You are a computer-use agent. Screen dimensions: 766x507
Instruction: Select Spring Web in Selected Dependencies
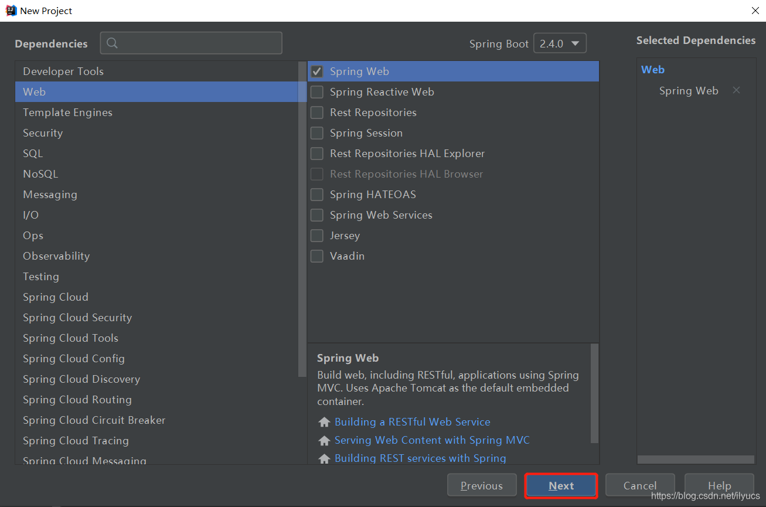coord(689,91)
